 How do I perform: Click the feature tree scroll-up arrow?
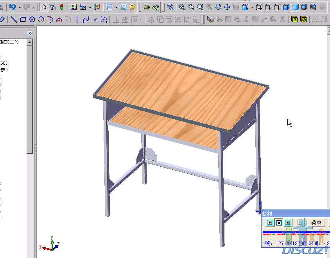[x=29, y=42]
